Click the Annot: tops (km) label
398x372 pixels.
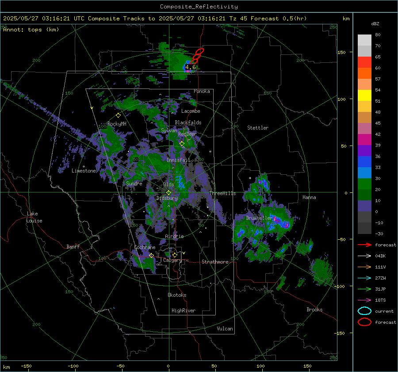pyautogui.click(x=31, y=30)
